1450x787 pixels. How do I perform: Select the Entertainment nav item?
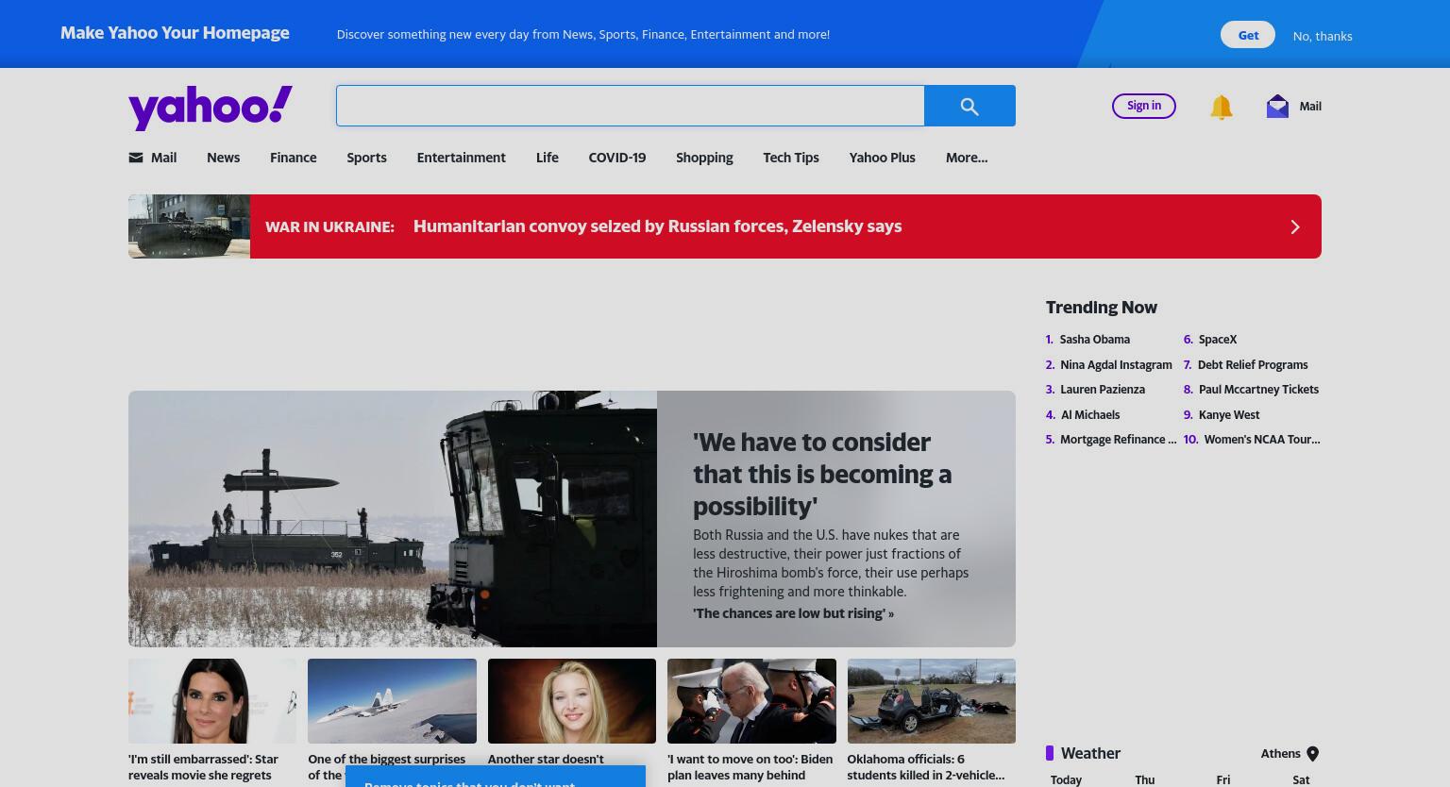[x=461, y=158]
